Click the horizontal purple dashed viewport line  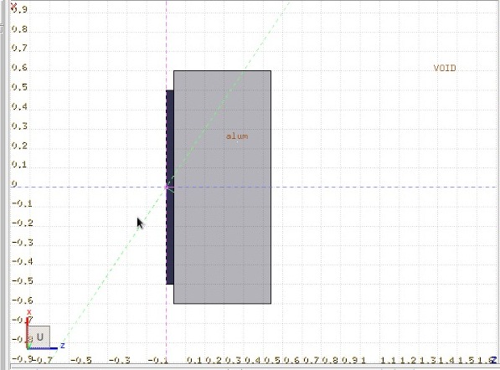[x=383, y=187]
